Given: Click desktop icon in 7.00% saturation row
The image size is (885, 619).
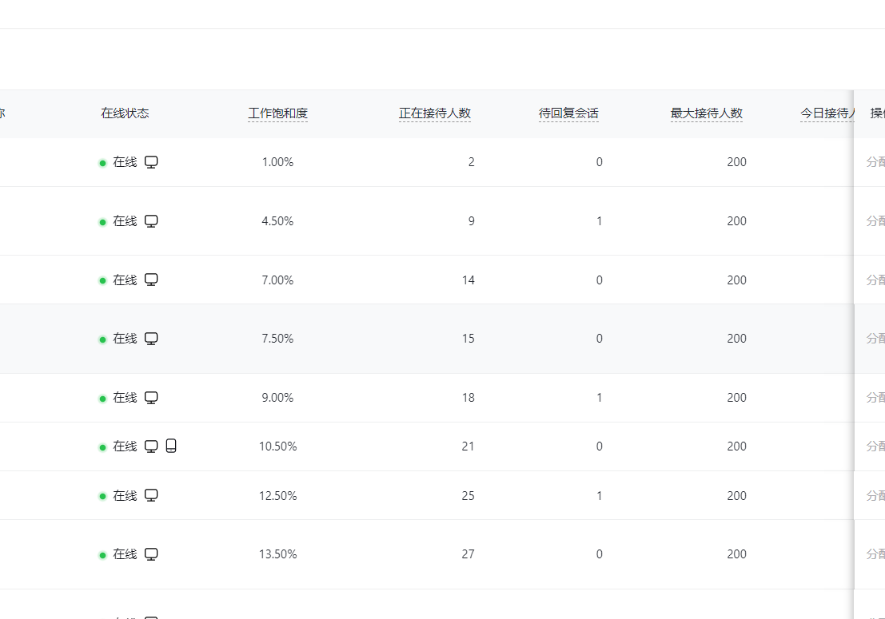Looking at the screenshot, I should pyautogui.click(x=151, y=280).
